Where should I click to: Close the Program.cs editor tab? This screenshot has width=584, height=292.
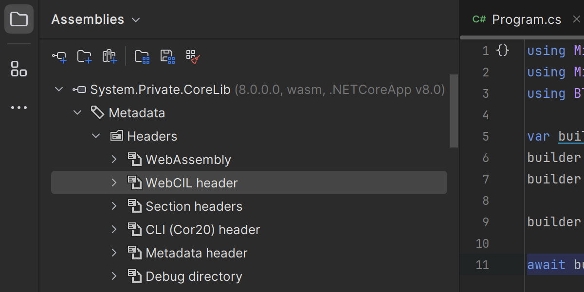click(x=577, y=19)
